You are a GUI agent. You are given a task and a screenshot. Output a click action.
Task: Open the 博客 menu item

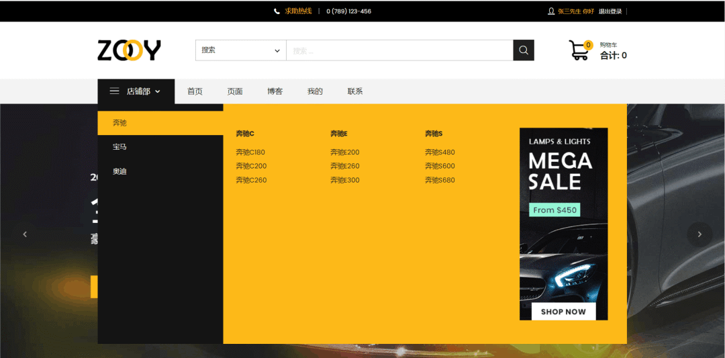(x=275, y=91)
